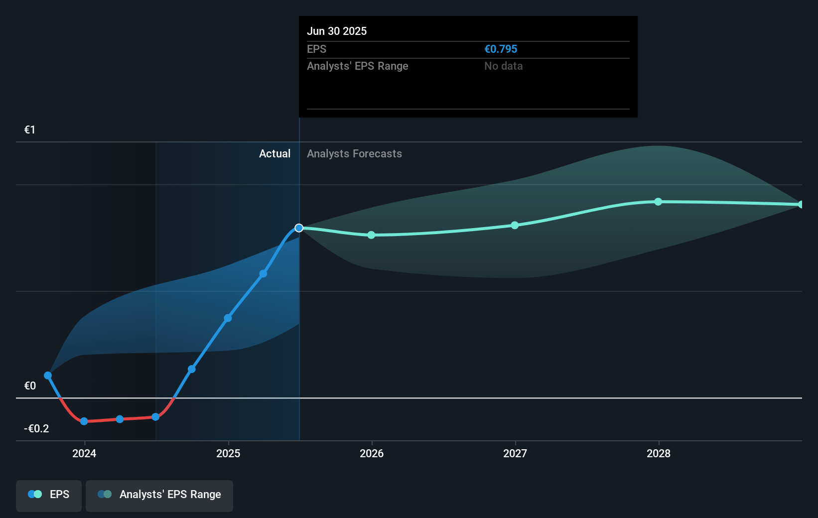
Task: Click the Actual section label
Action: click(274, 154)
